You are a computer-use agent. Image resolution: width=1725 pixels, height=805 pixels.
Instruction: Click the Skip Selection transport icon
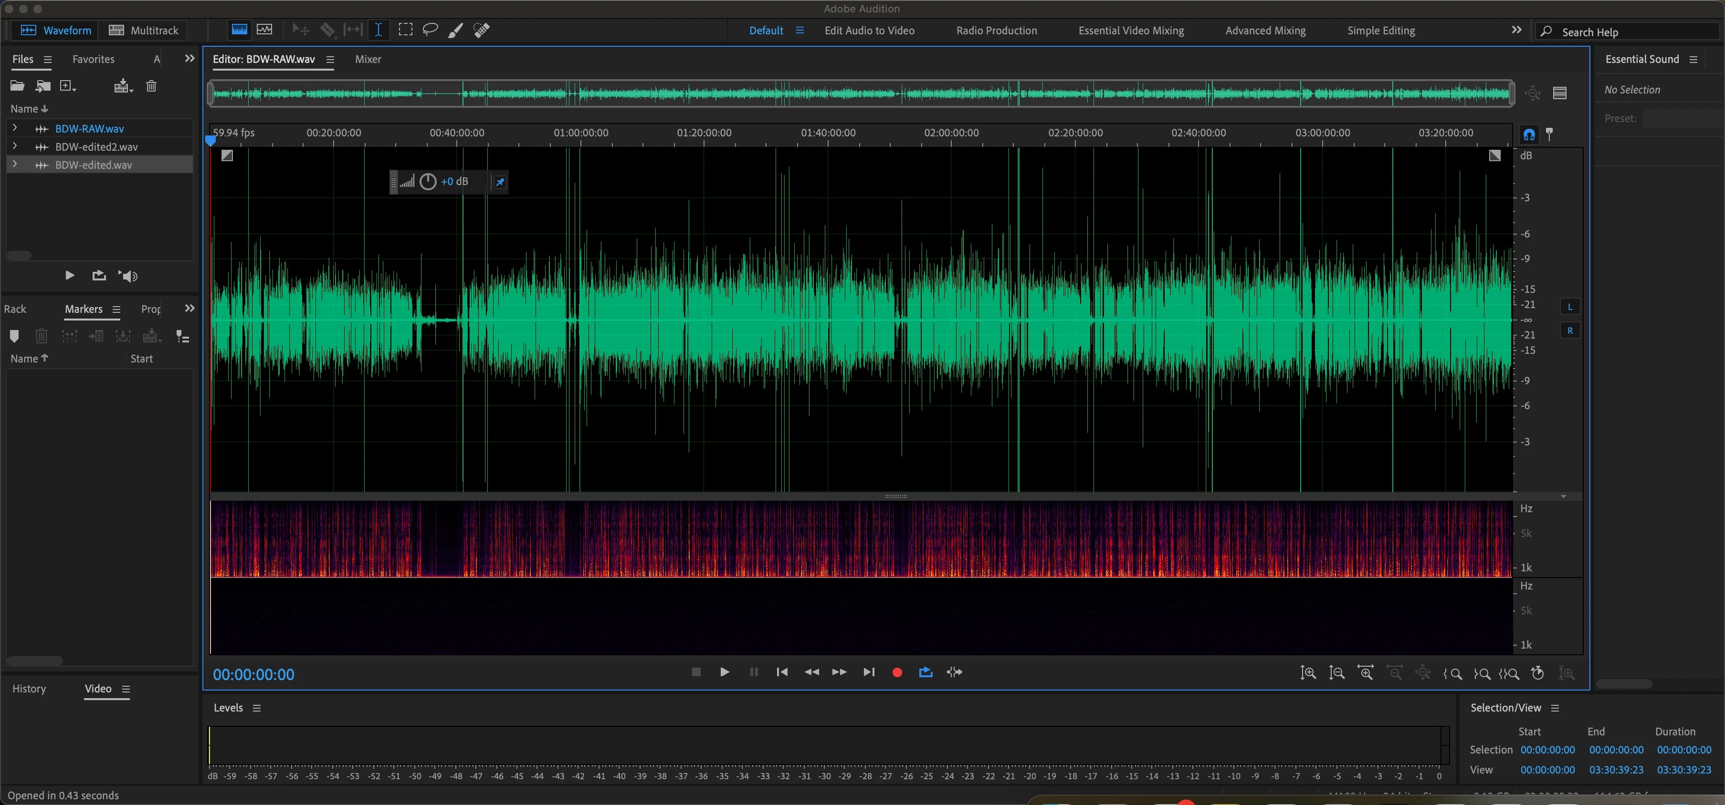[954, 672]
